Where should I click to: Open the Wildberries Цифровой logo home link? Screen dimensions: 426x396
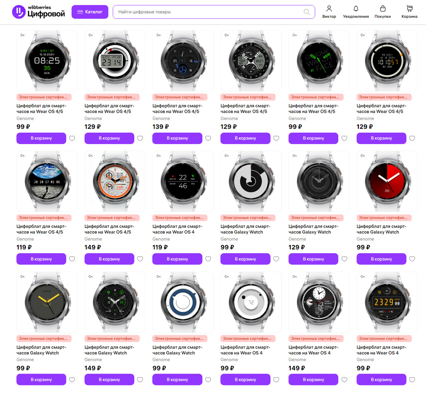(39, 12)
